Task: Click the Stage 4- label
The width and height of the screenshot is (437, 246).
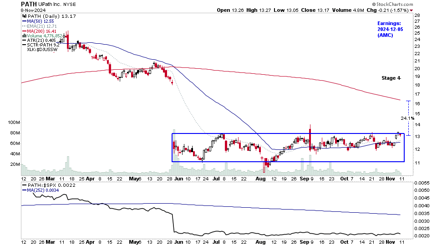Action: click(x=391, y=78)
